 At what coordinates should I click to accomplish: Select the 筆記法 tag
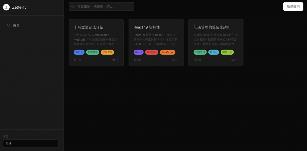(79, 52)
